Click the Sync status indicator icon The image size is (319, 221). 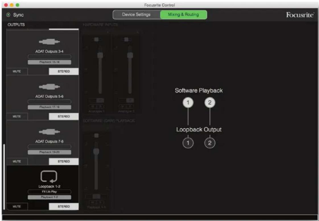pos(8,15)
